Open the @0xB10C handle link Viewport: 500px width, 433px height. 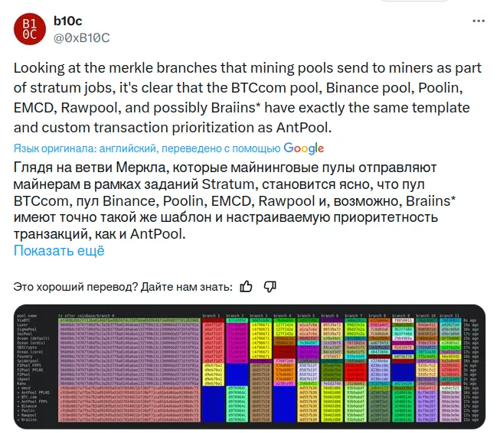82,38
